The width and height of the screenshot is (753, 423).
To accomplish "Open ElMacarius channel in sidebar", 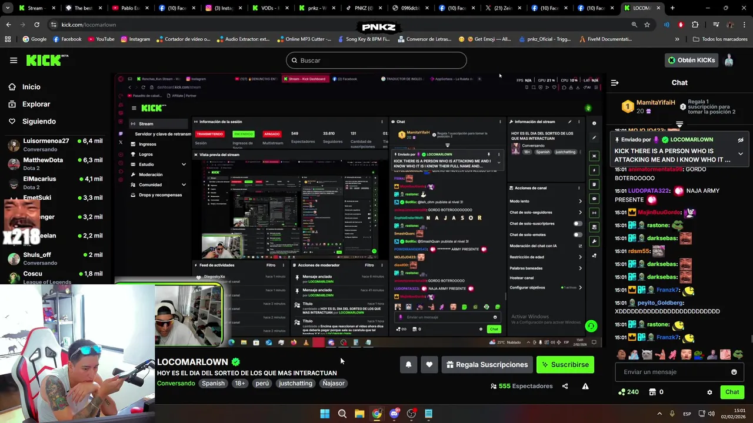I will coord(55,182).
